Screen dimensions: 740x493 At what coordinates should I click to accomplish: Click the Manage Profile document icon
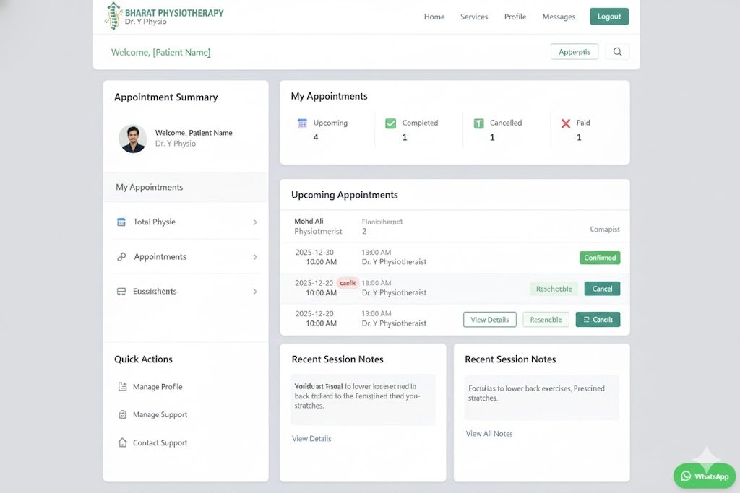coord(121,386)
